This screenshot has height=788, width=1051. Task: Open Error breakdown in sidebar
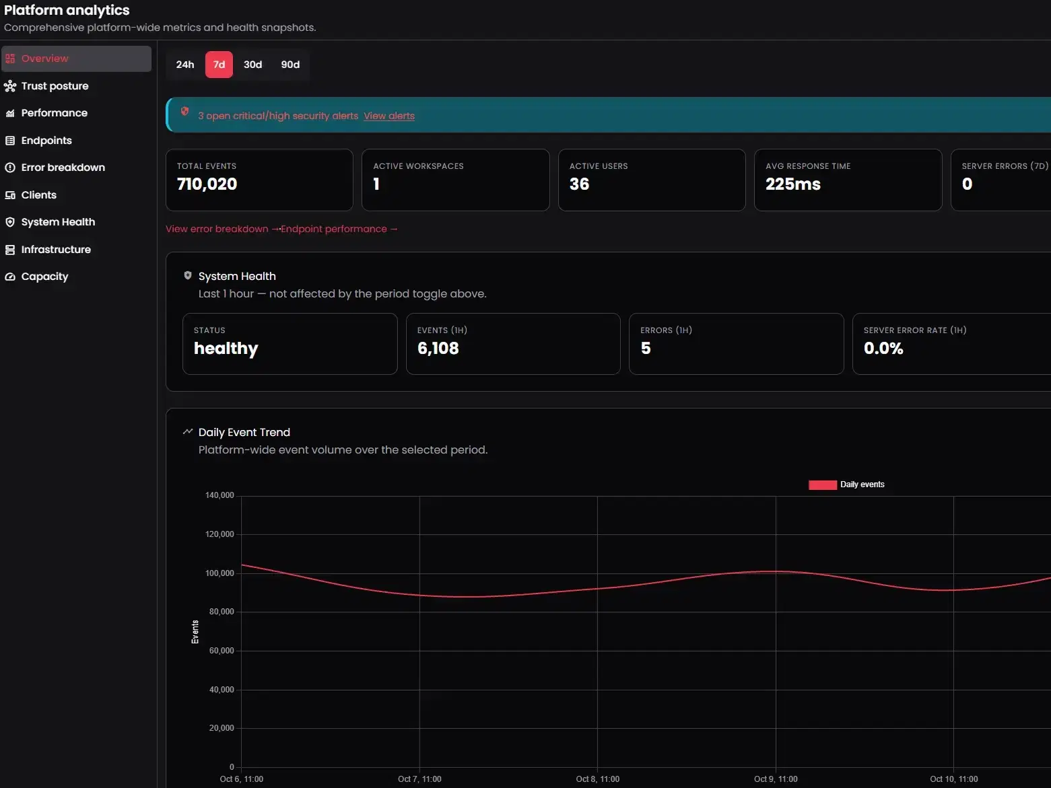coord(76,168)
